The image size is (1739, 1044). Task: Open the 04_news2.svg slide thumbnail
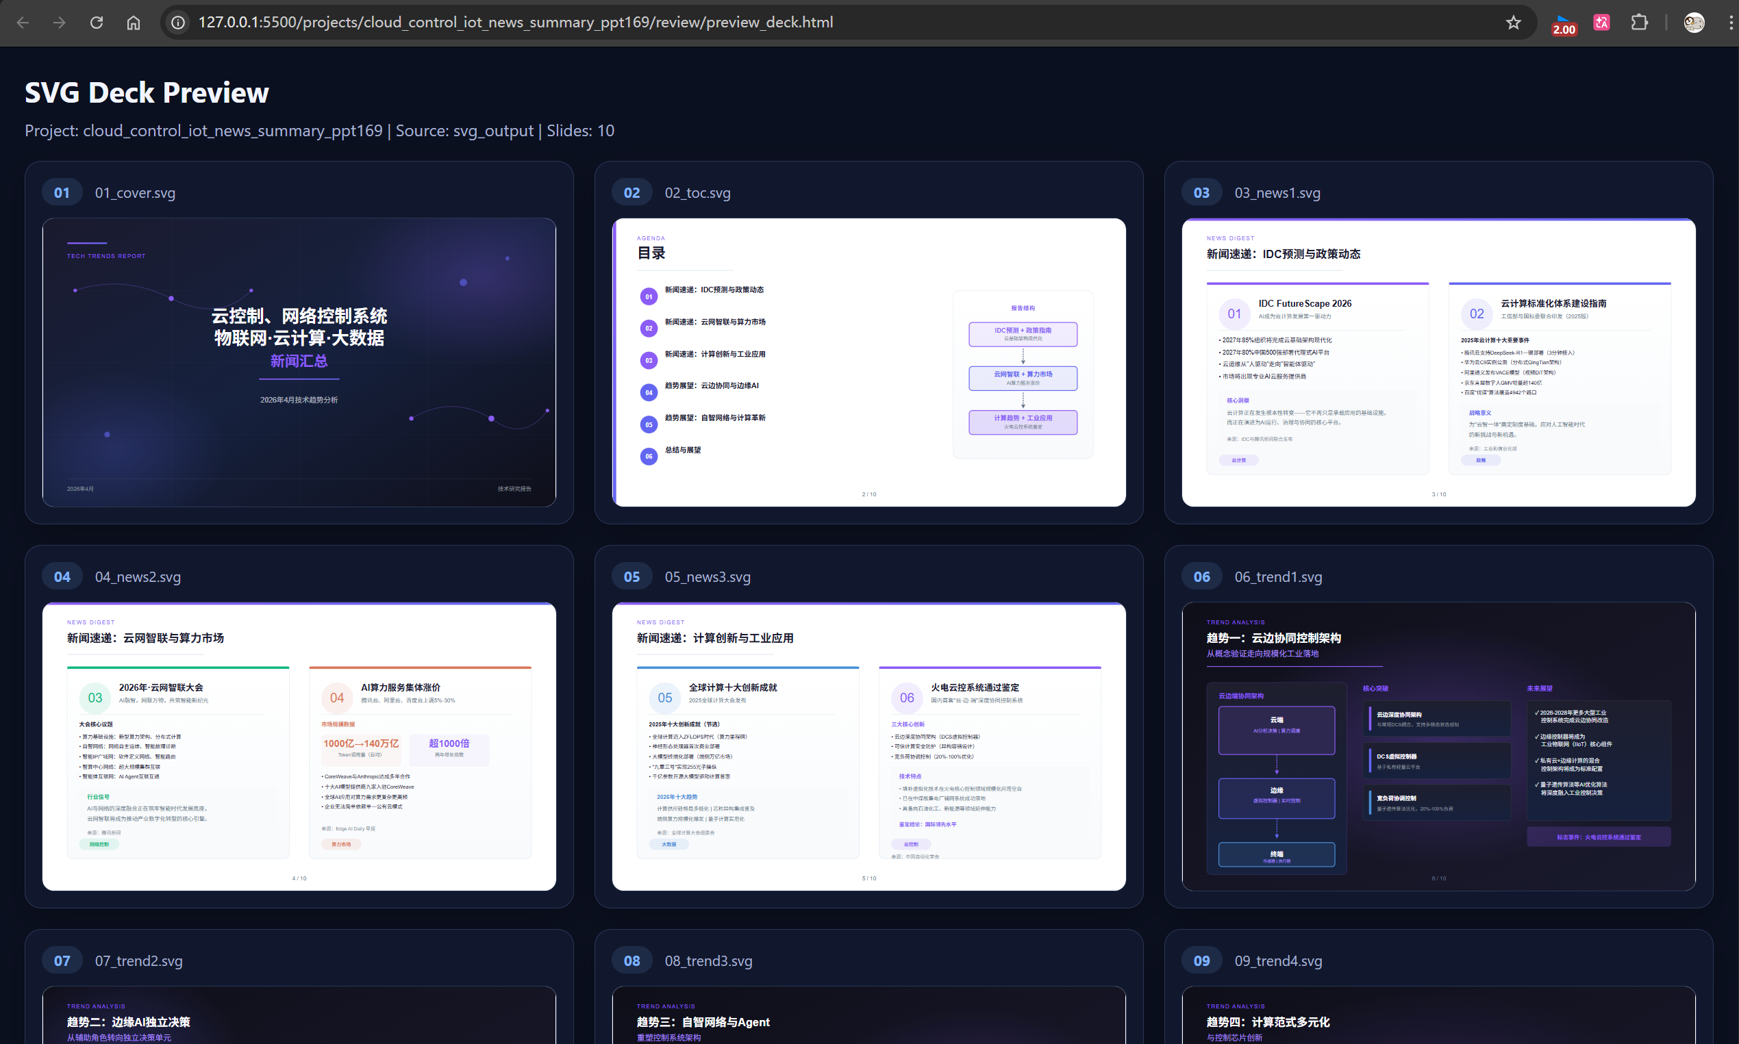pos(299,746)
